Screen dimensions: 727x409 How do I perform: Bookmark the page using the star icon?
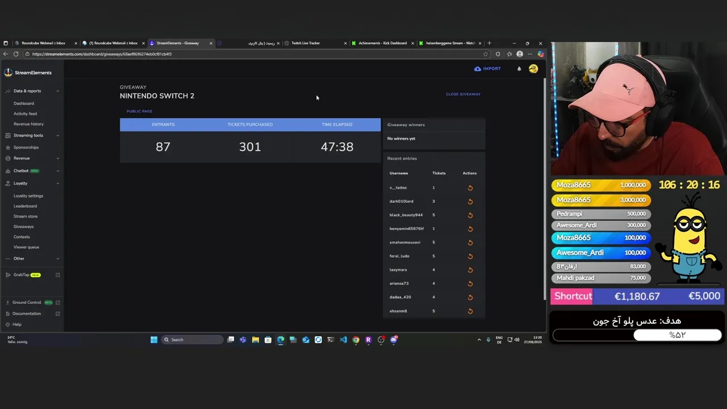point(485,54)
